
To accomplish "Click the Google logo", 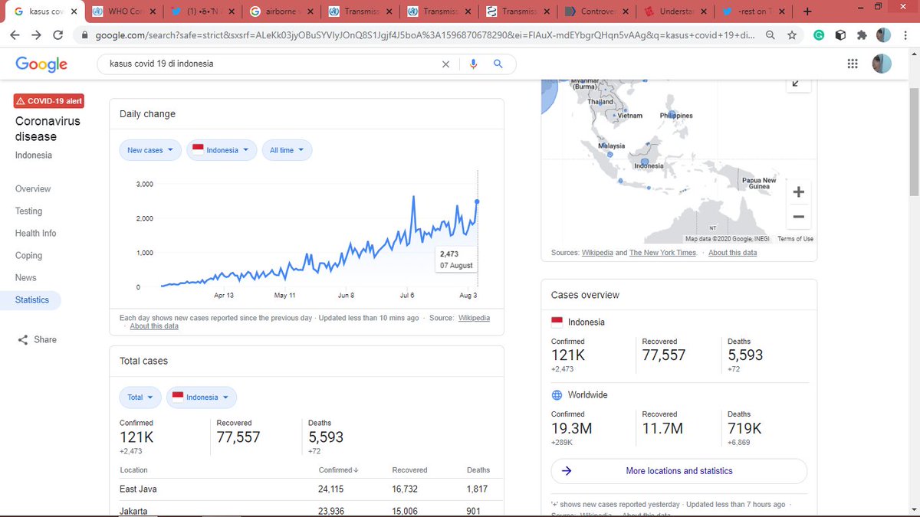I will click(41, 64).
